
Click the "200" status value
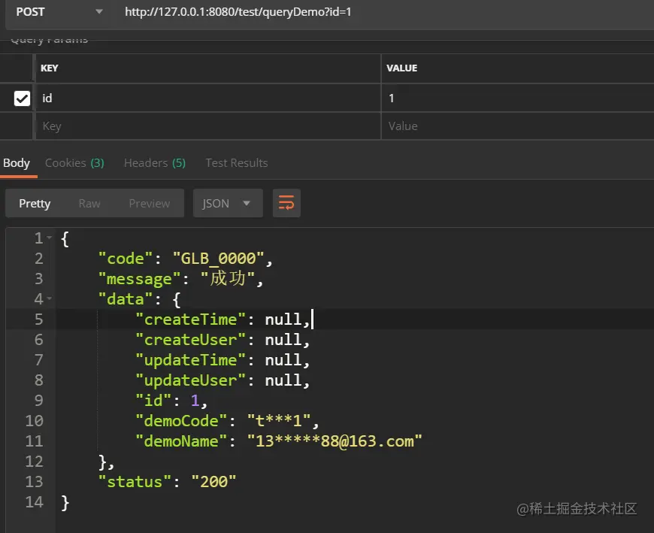click(x=213, y=482)
